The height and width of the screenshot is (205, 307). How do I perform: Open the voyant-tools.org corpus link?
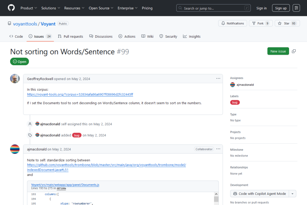point(80,94)
